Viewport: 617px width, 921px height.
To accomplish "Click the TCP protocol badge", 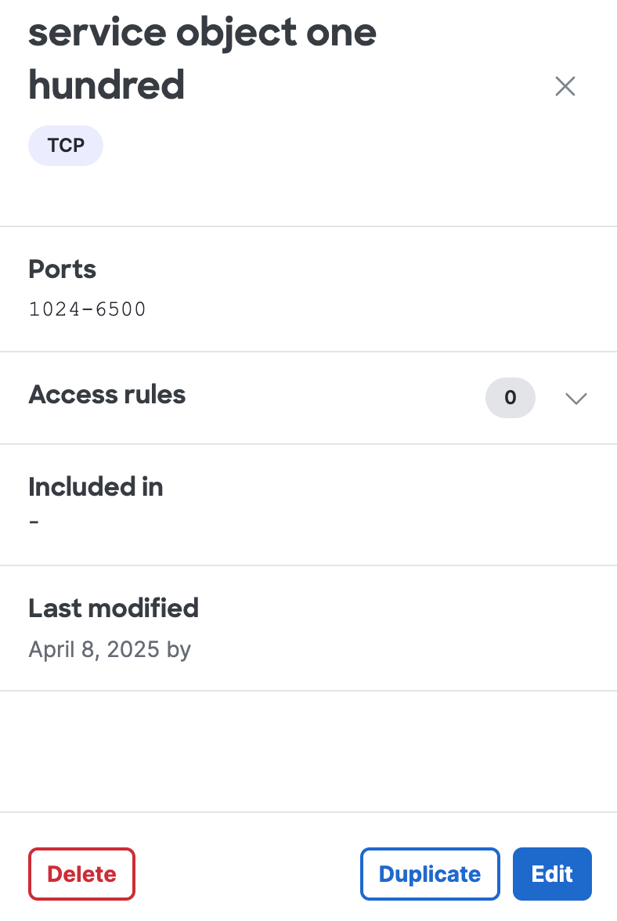I will point(66,146).
